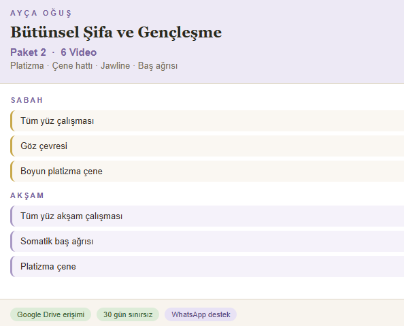Click the AYÇA OĞUŞ author label

point(41,13)
